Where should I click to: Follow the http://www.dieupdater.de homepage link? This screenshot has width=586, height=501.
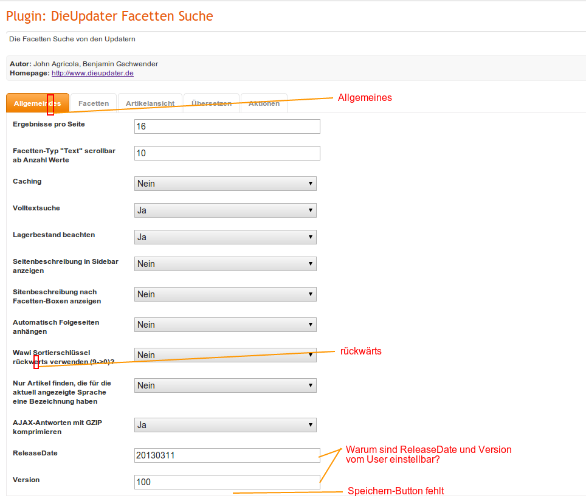click(x=92, y=73)
